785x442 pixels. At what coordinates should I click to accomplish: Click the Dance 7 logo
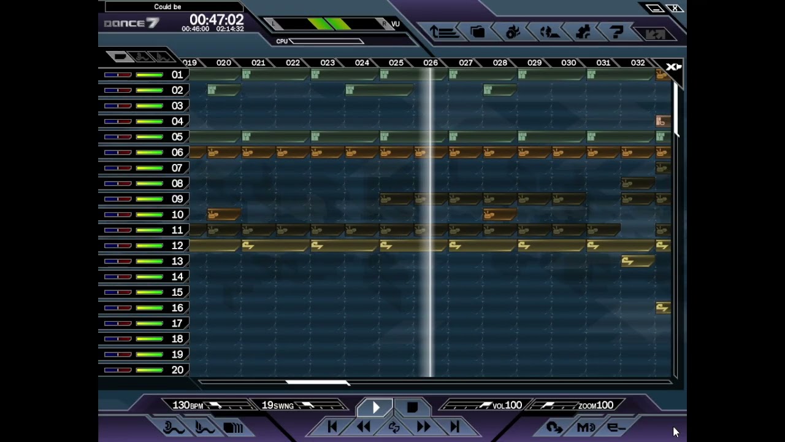131,23
